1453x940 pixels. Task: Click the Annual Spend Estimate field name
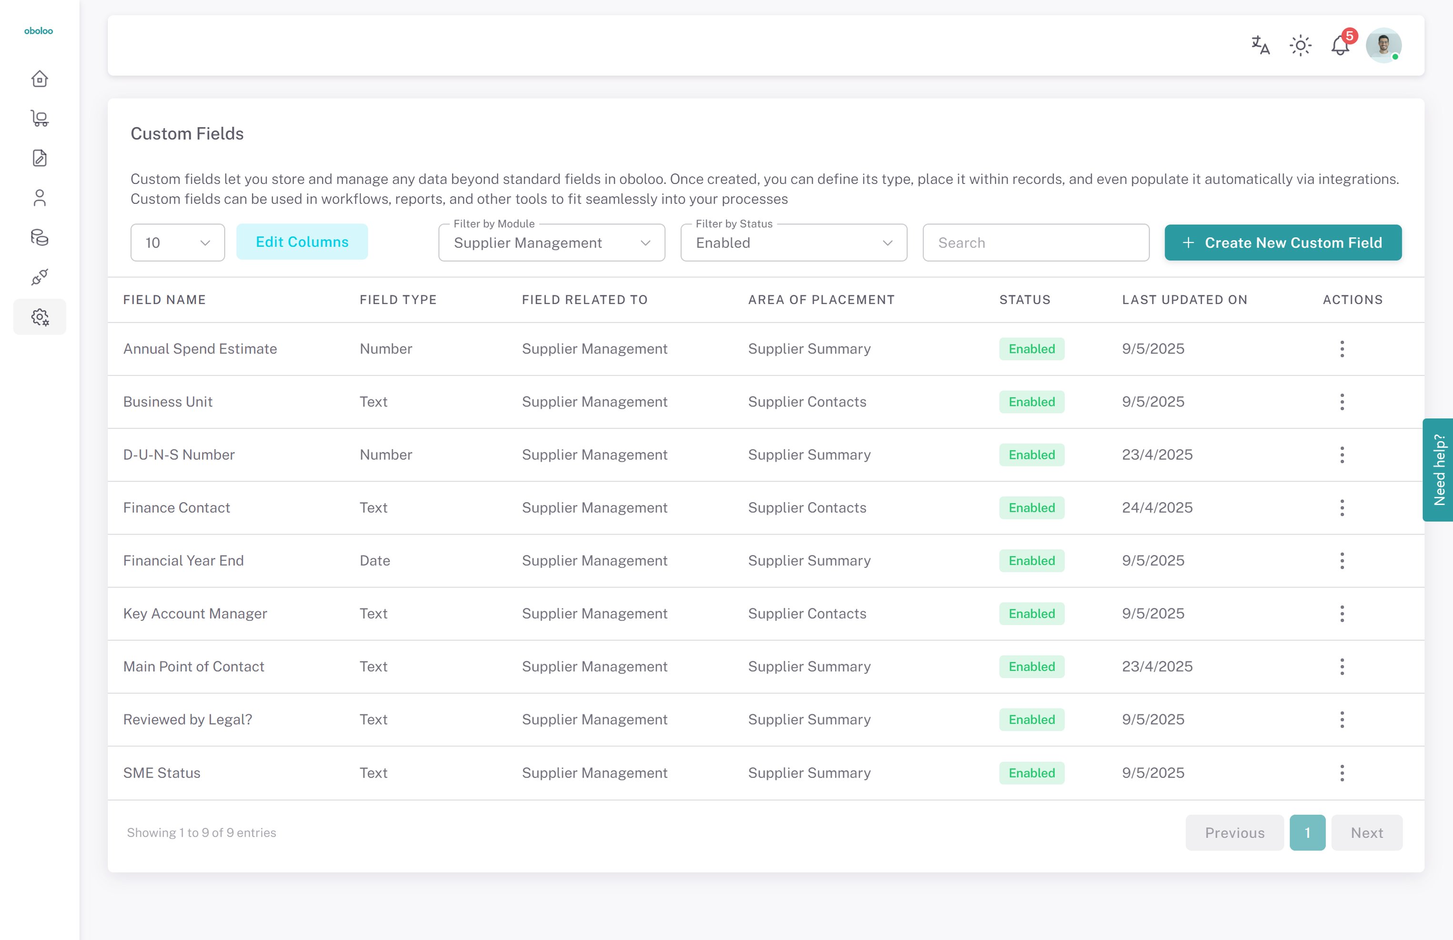(200, 349)
